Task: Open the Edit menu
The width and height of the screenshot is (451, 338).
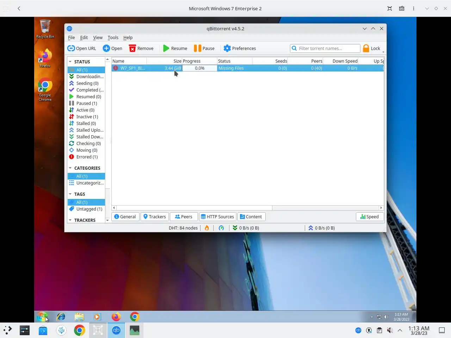Action: point(84,37)
